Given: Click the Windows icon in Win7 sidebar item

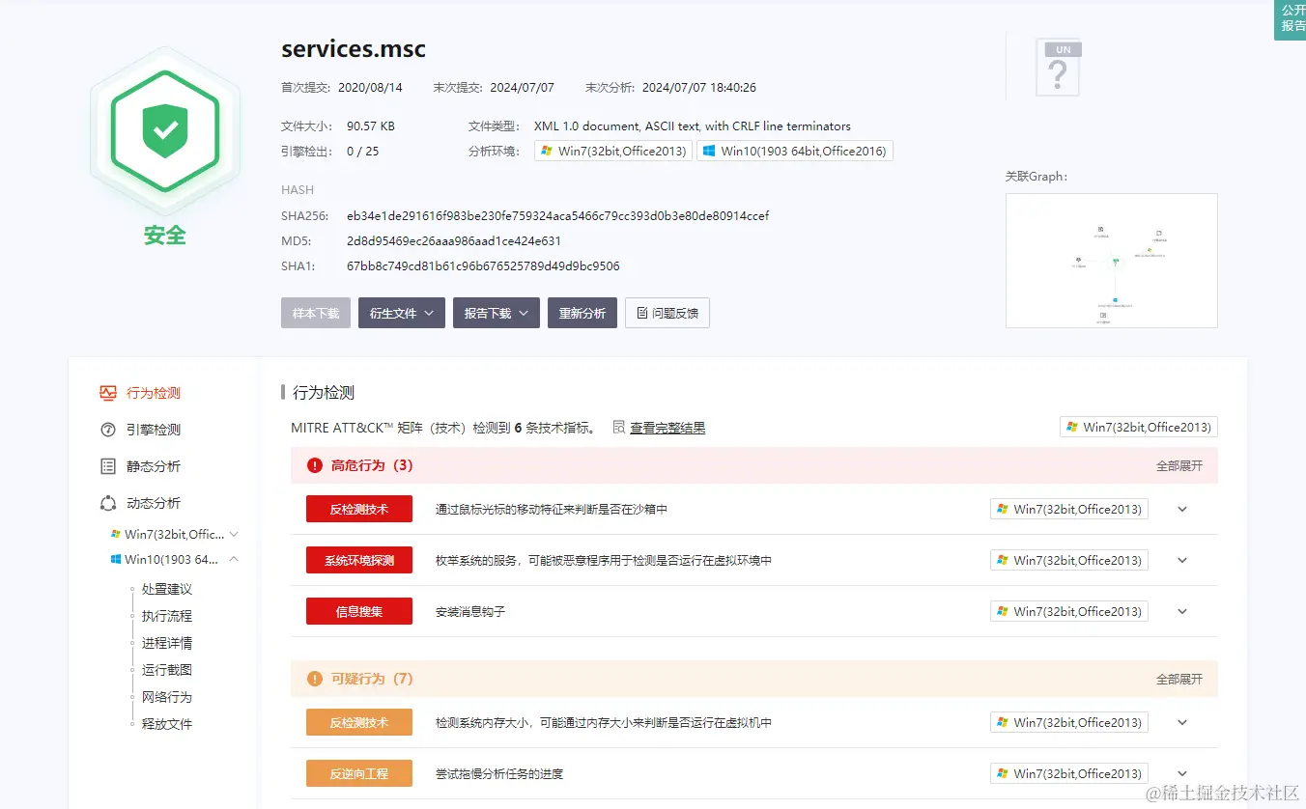Looking at the screenshot, I should coord(115,534).
